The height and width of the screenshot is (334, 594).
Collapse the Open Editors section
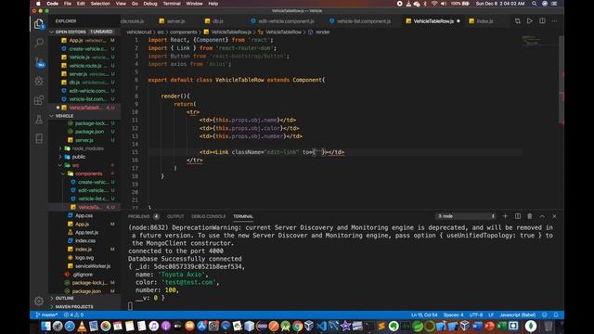[84, 32]
